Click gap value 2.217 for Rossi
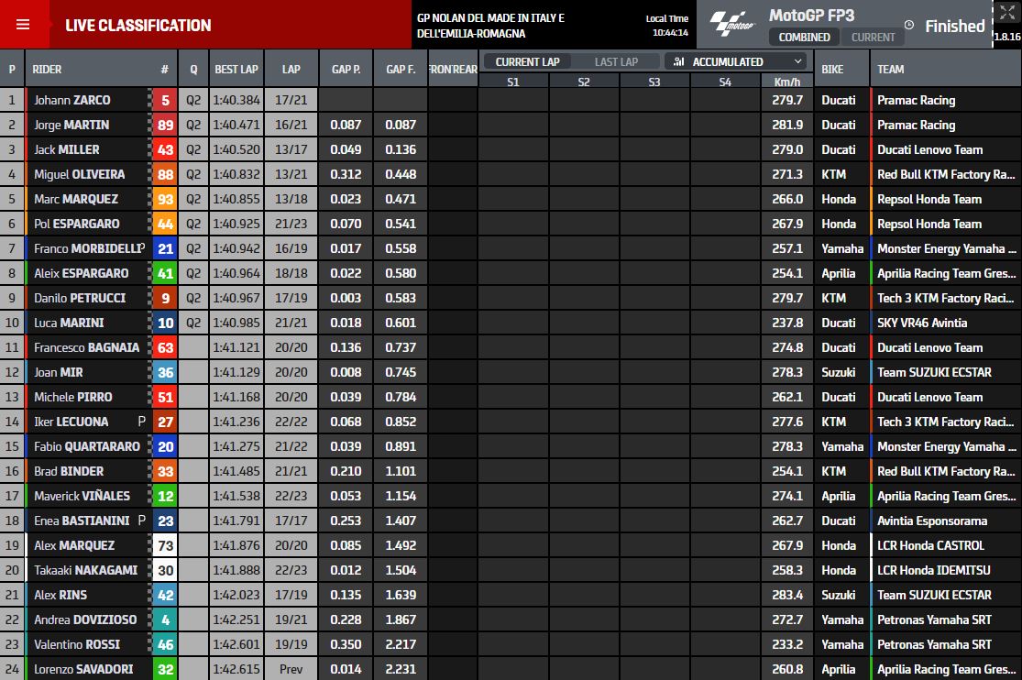 click(x=401, y=645)
